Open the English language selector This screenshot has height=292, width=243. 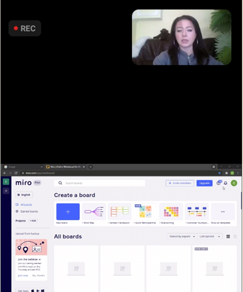(24, 195)
